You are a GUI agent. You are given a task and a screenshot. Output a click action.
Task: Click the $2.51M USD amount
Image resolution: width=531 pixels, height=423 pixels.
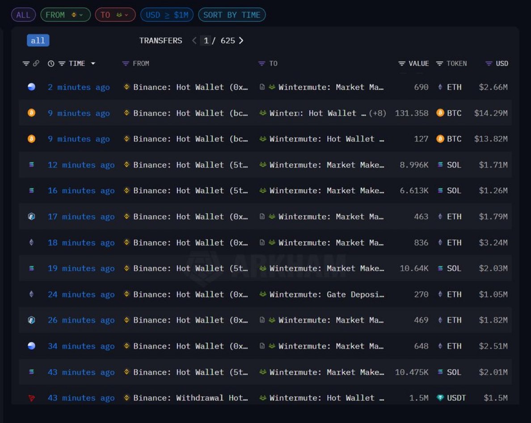tap(493, 347)
